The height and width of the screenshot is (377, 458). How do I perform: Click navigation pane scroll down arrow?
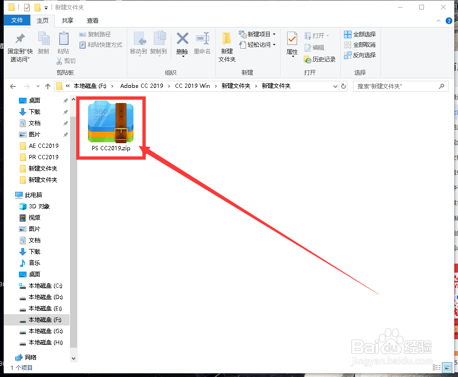(73, 359)
